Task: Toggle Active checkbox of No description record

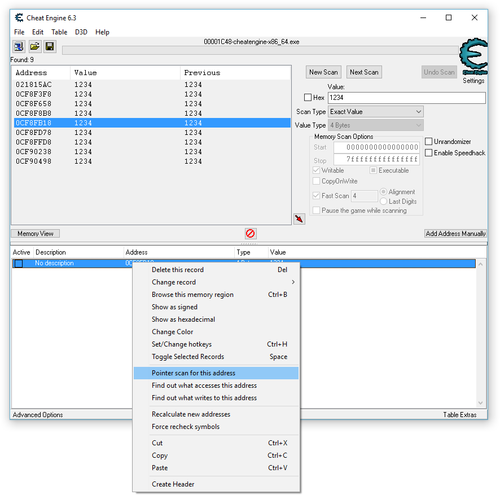Action: [19, 264]
